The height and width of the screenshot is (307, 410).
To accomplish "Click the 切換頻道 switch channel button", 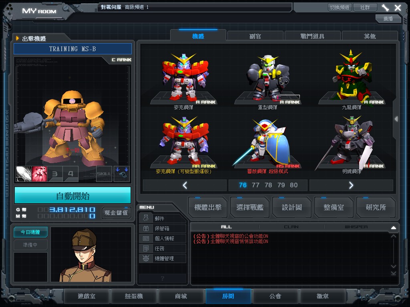I will tap(340, 7).
